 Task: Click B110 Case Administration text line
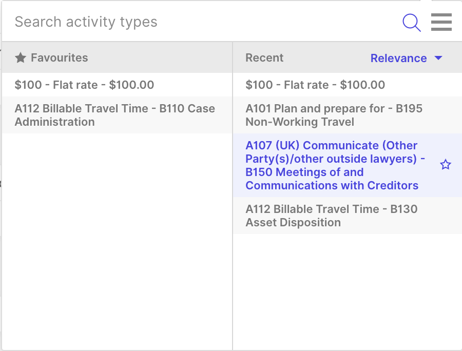click(54, 122)
